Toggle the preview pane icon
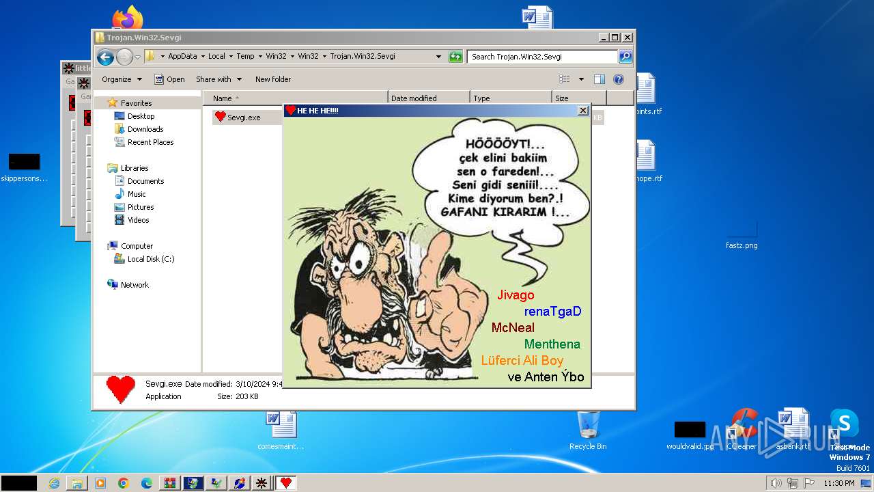Image resolution: width=874 pixels, height=492 pixels. [x=600, y=79]
